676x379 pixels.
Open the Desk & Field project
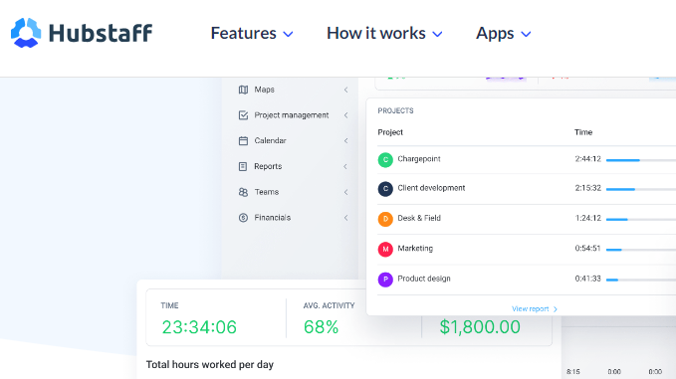click(419, 218)
